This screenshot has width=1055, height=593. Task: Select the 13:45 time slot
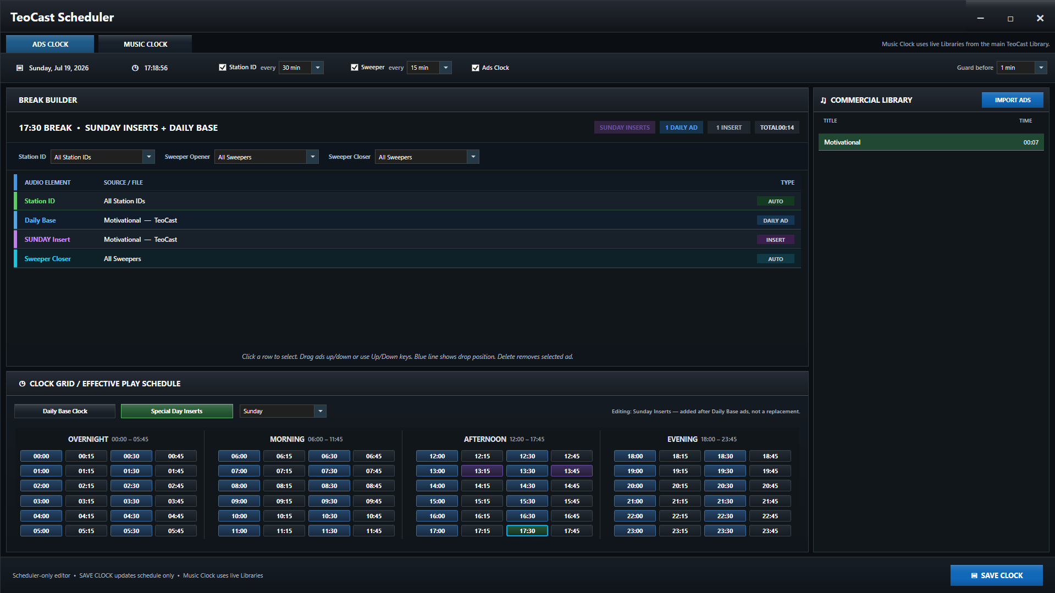(571, 471)
